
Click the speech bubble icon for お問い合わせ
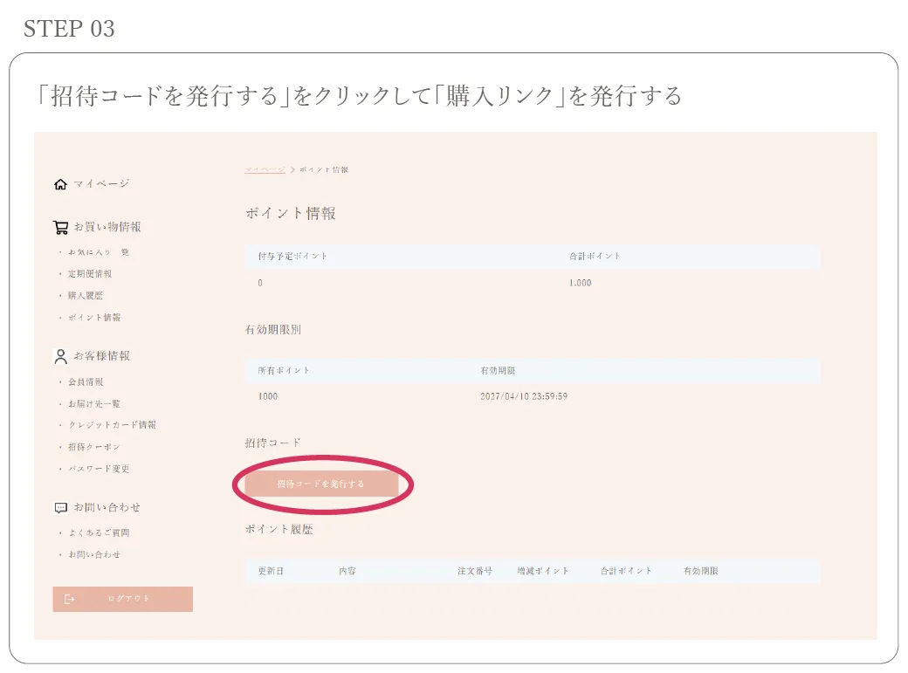59,506
